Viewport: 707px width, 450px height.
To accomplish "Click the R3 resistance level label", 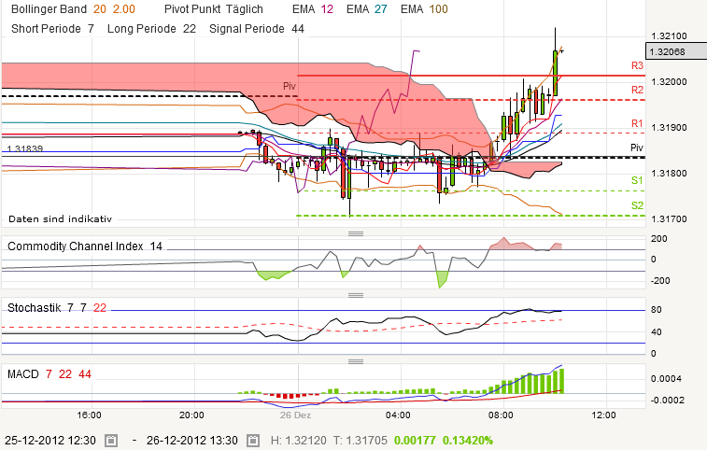I will coord(637,66).
